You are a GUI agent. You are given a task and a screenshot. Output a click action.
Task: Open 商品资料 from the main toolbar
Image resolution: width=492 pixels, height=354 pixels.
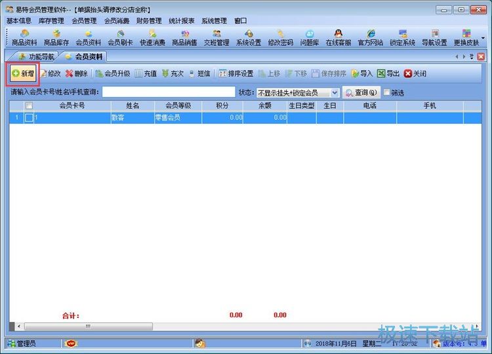24,37
